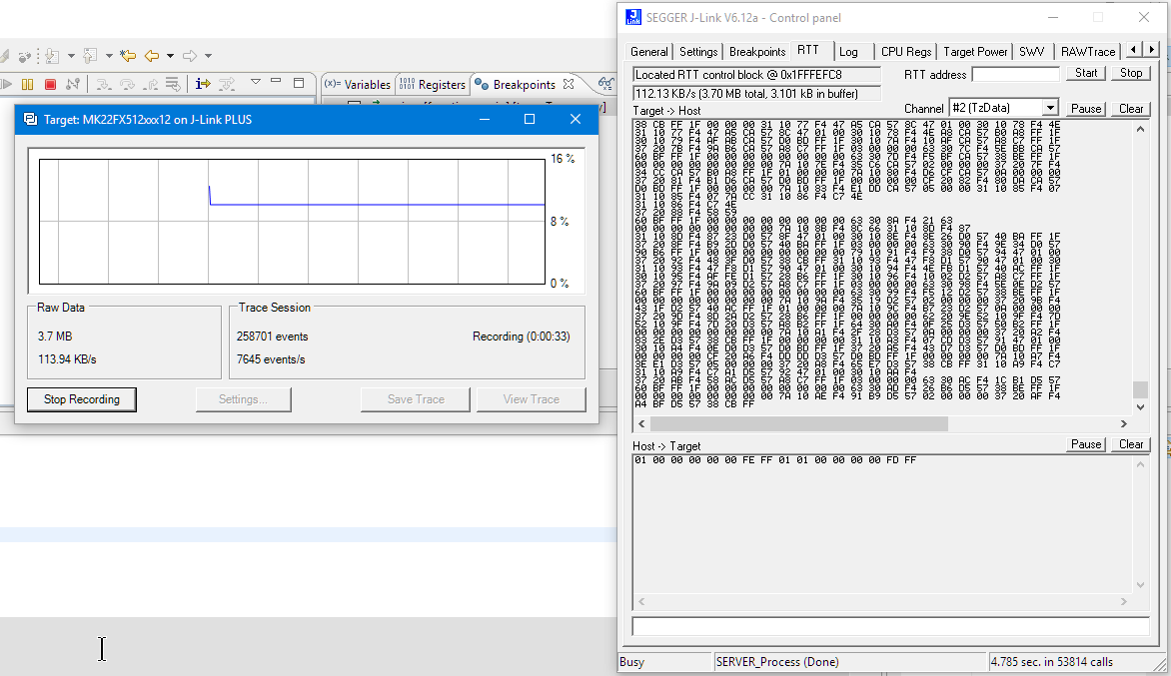This screenshot has width=1171, height=676.
Task: Open the debug toolbar View Menu triangle
Action: click(255, 83)
